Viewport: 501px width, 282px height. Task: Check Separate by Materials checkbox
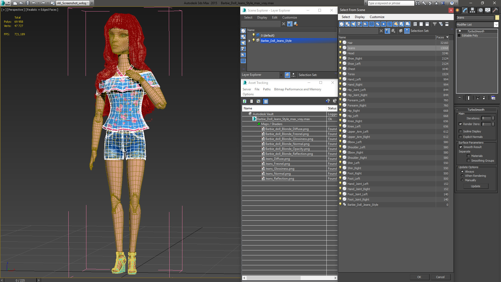click(468, 156)
